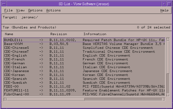Minimize the SD List window
Viewport: 173px width, 109px height.
[x=164, y=4]
